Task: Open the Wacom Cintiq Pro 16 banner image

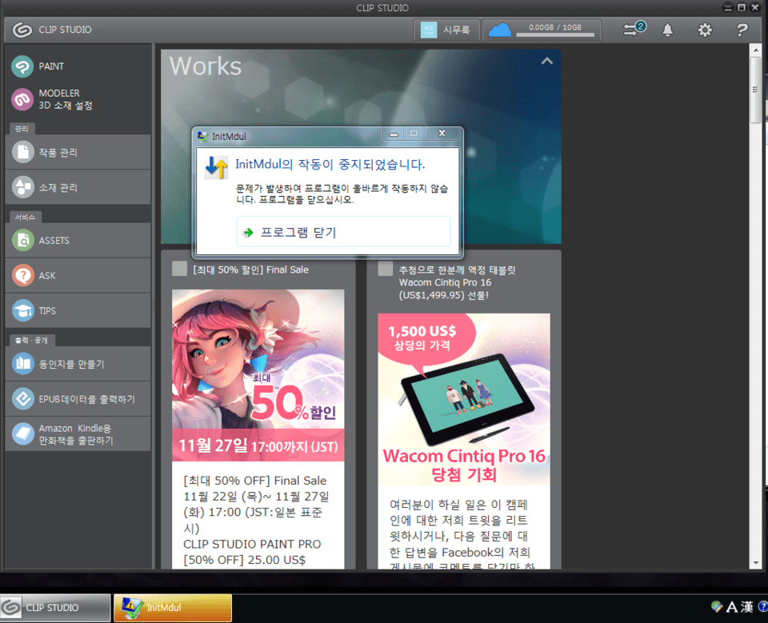Action: tap(464, 399)
